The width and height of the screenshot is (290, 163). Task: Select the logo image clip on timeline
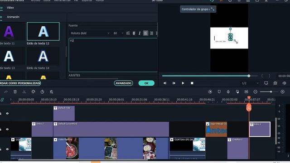tap(216, 129)
